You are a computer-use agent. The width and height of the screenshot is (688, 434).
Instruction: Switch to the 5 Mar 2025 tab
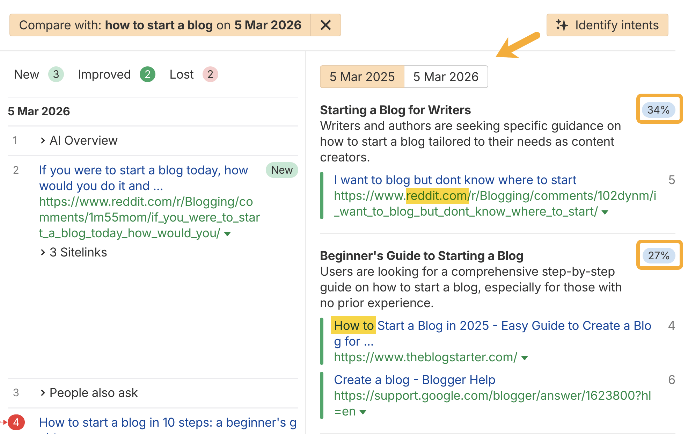tap(362, 77)
